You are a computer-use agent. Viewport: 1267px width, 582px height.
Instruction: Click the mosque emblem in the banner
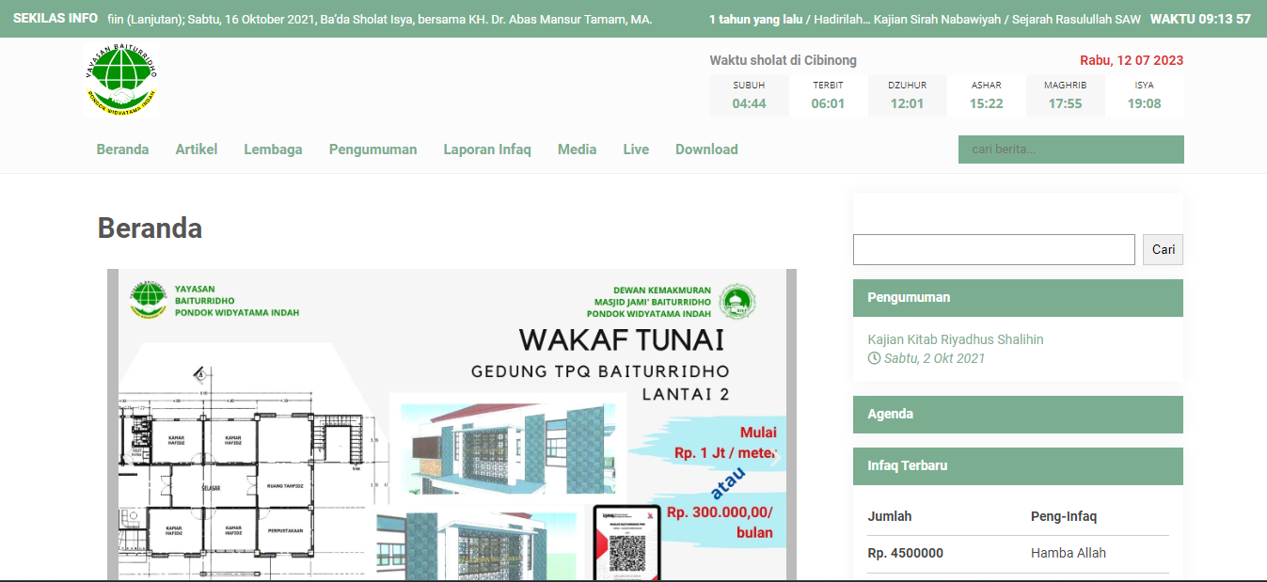[x=736, y=302]
